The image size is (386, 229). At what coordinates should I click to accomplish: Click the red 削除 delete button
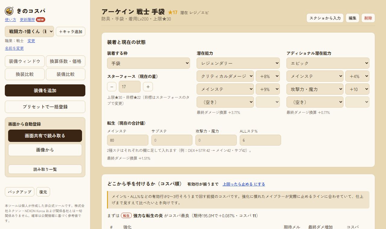(x=368, y=18)
